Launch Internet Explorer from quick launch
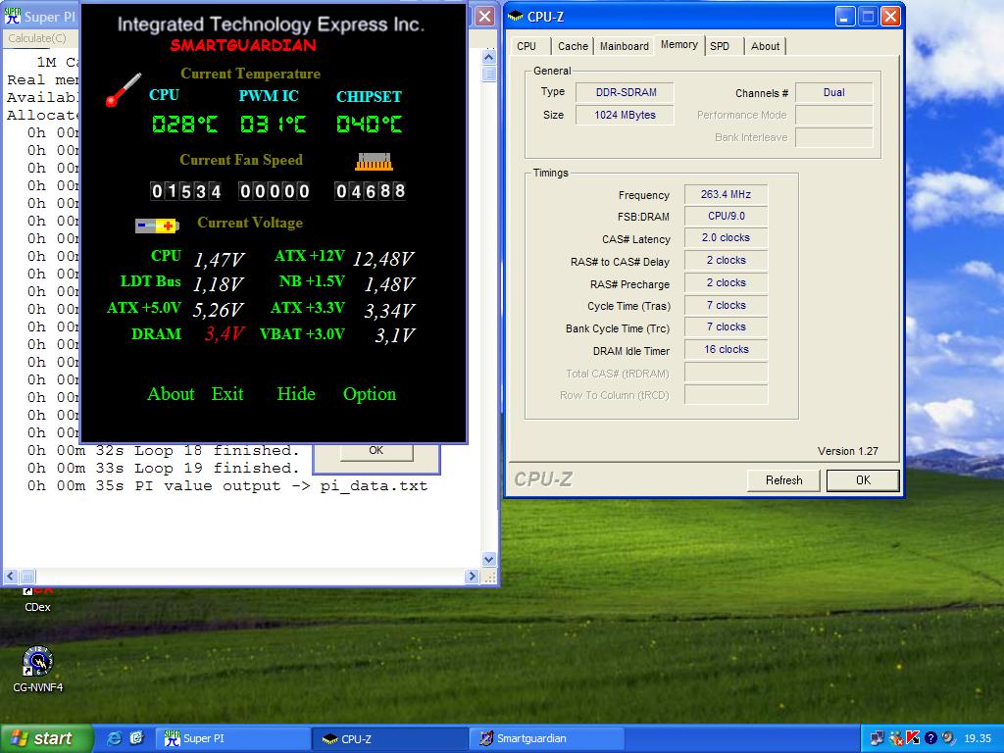Screen dimensions: 1004x753 pyautogui.click(x=114, y=738)
